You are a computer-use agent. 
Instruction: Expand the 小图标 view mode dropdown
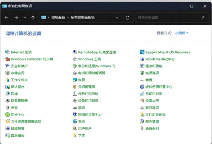tap(182, 33)
